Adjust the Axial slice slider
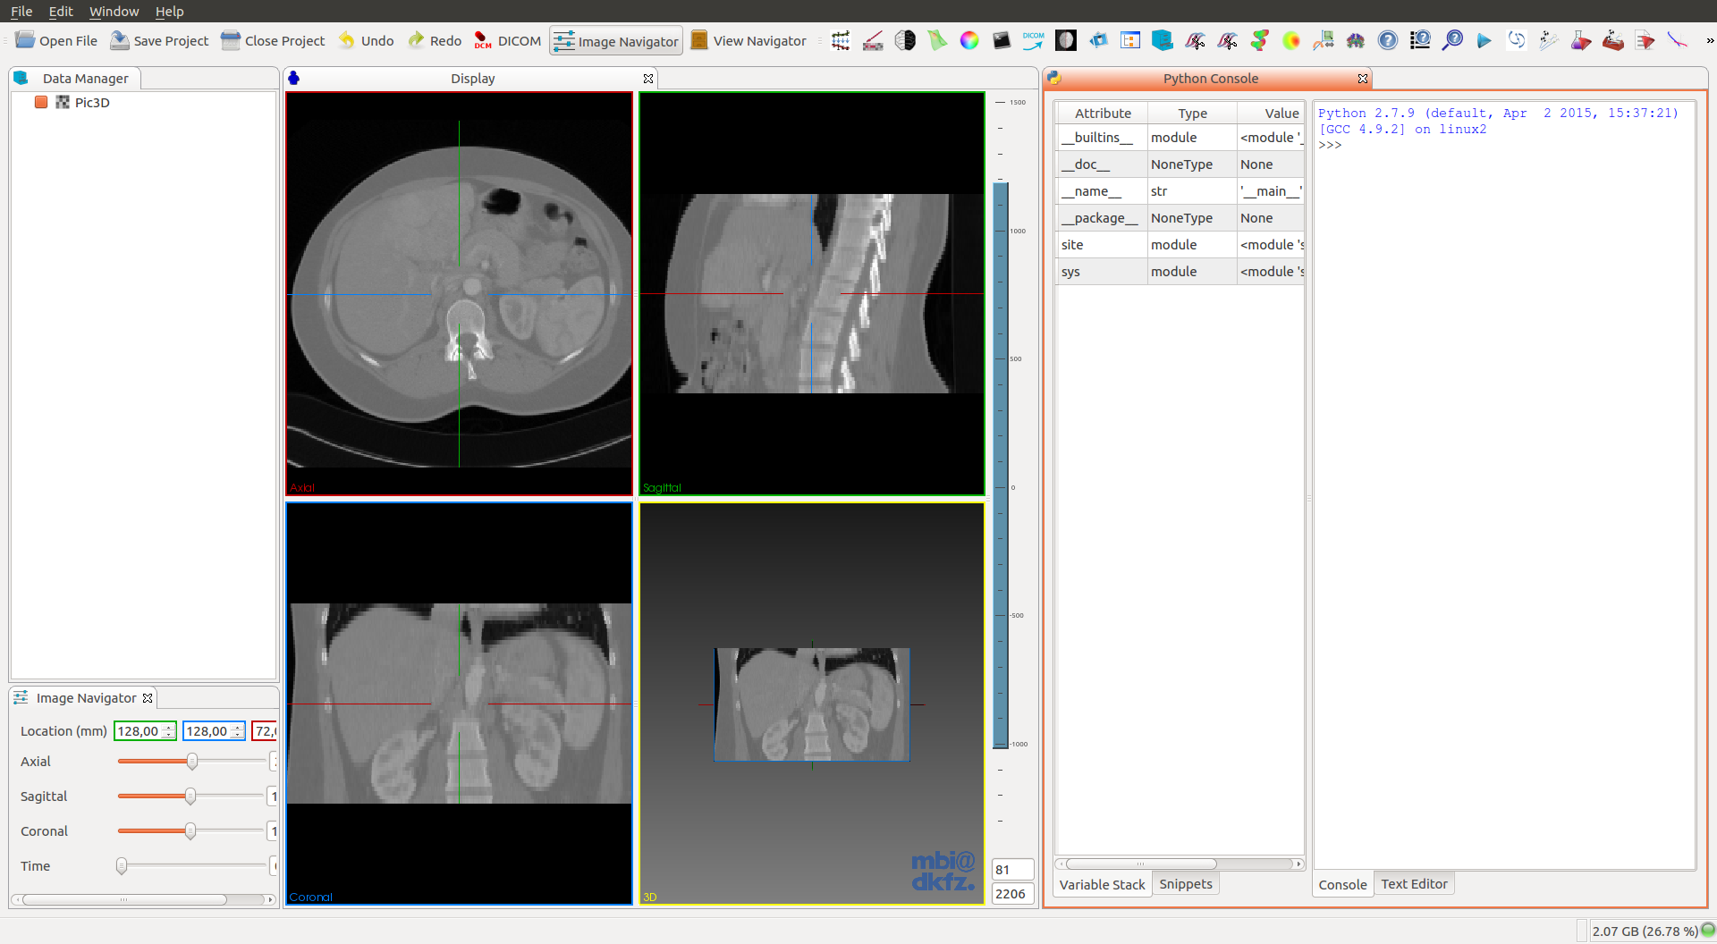 point(191,761)
